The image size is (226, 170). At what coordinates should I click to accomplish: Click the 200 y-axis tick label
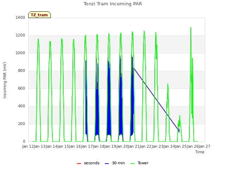[22, 124]
